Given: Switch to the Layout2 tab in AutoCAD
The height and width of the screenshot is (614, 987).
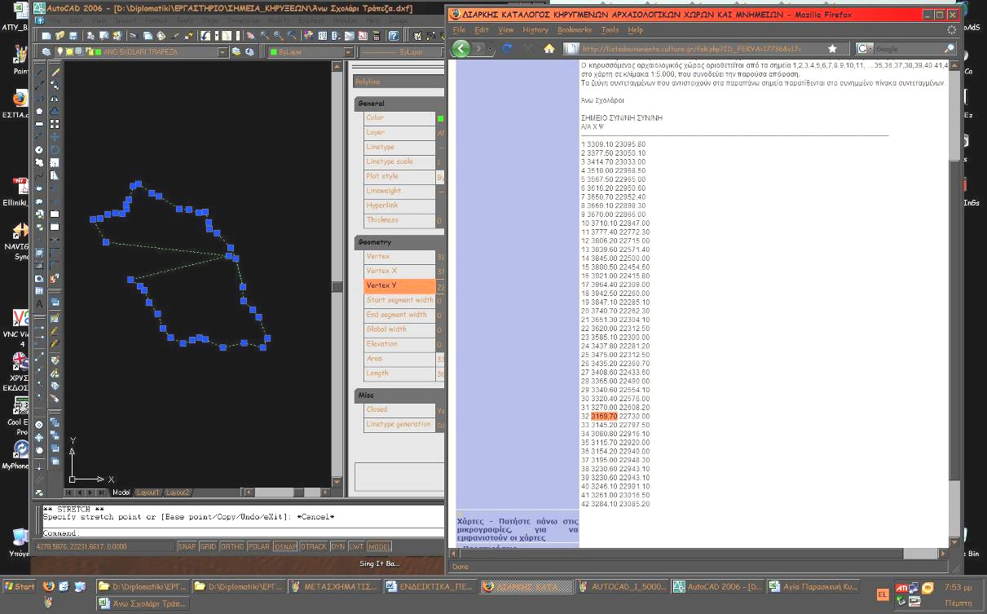Looking at the screenshot, I should (178, 493).
